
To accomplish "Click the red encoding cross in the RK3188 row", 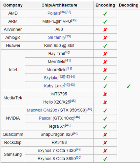I will click(105, 143).
